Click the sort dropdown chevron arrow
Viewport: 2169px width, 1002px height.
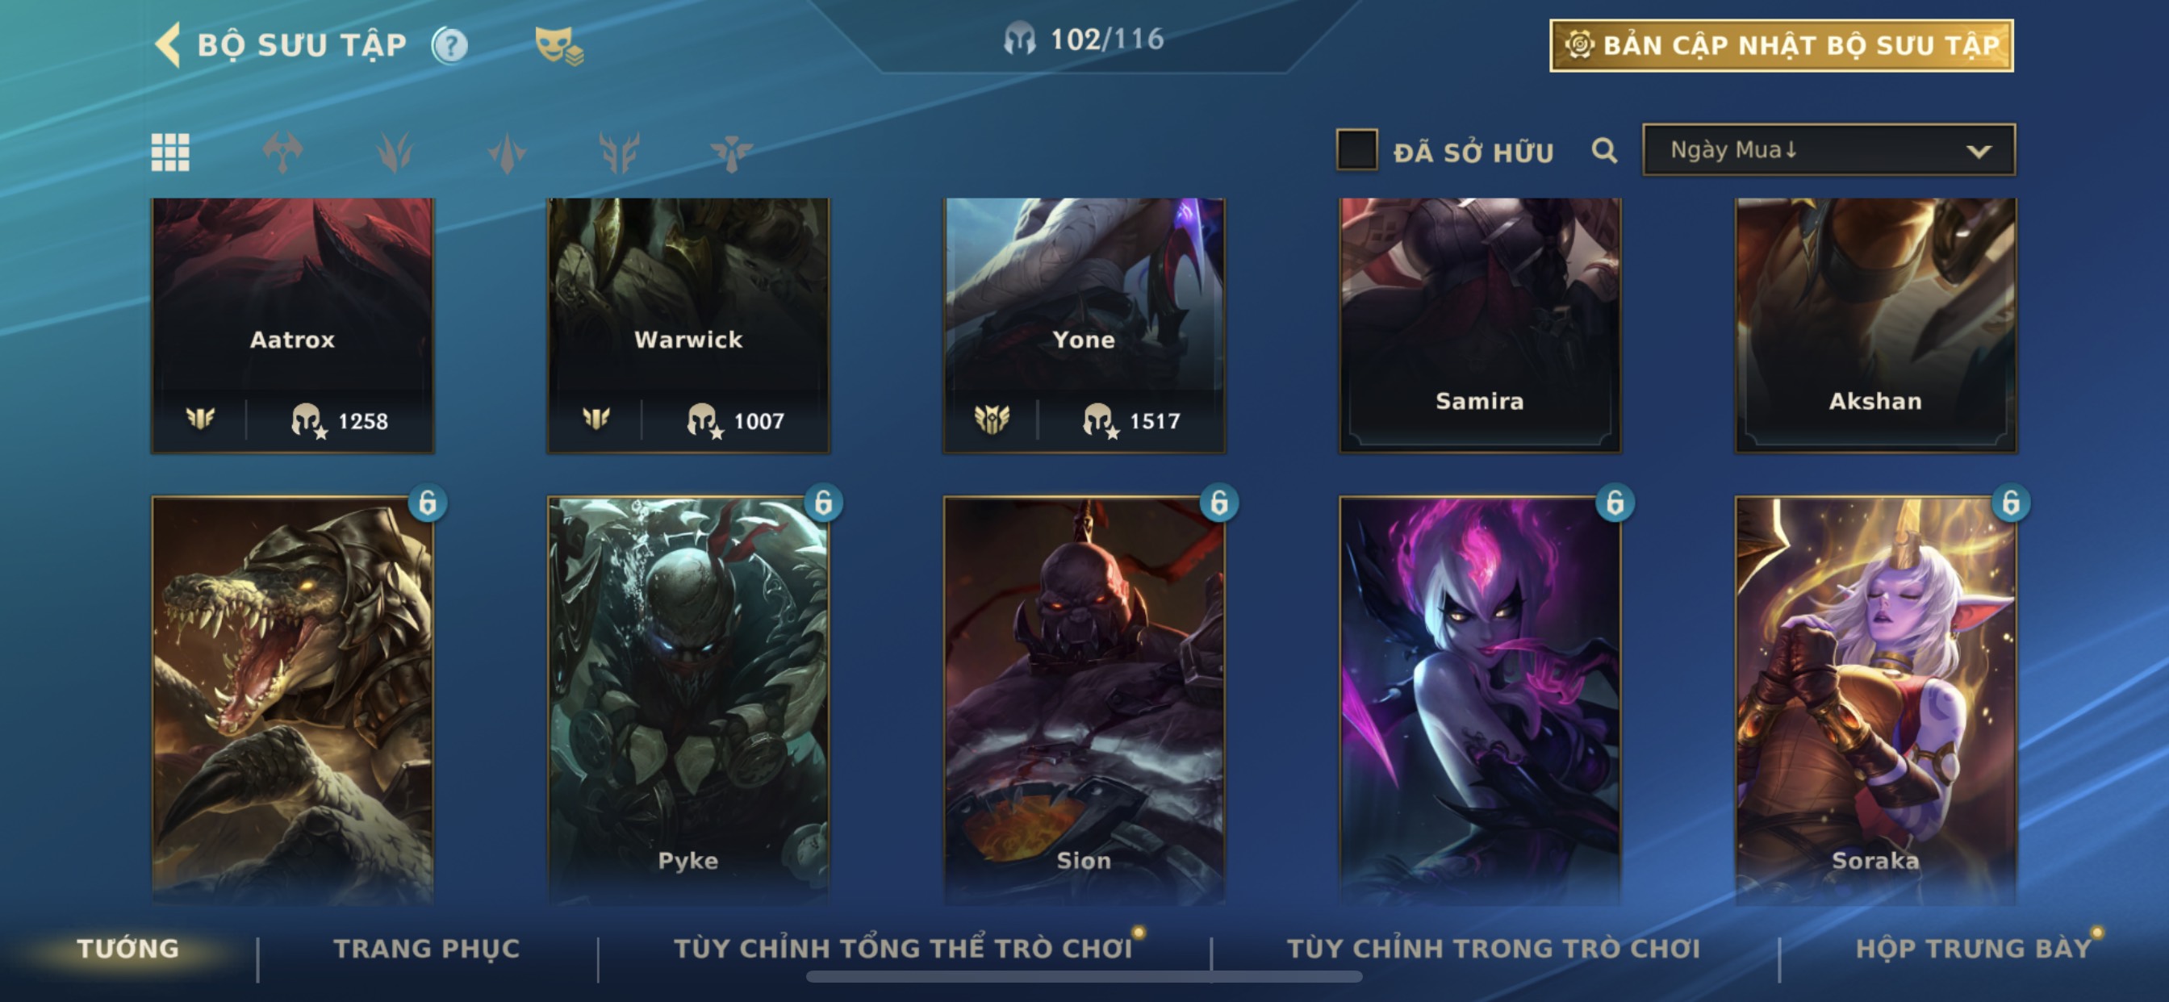click(1979, 152)
